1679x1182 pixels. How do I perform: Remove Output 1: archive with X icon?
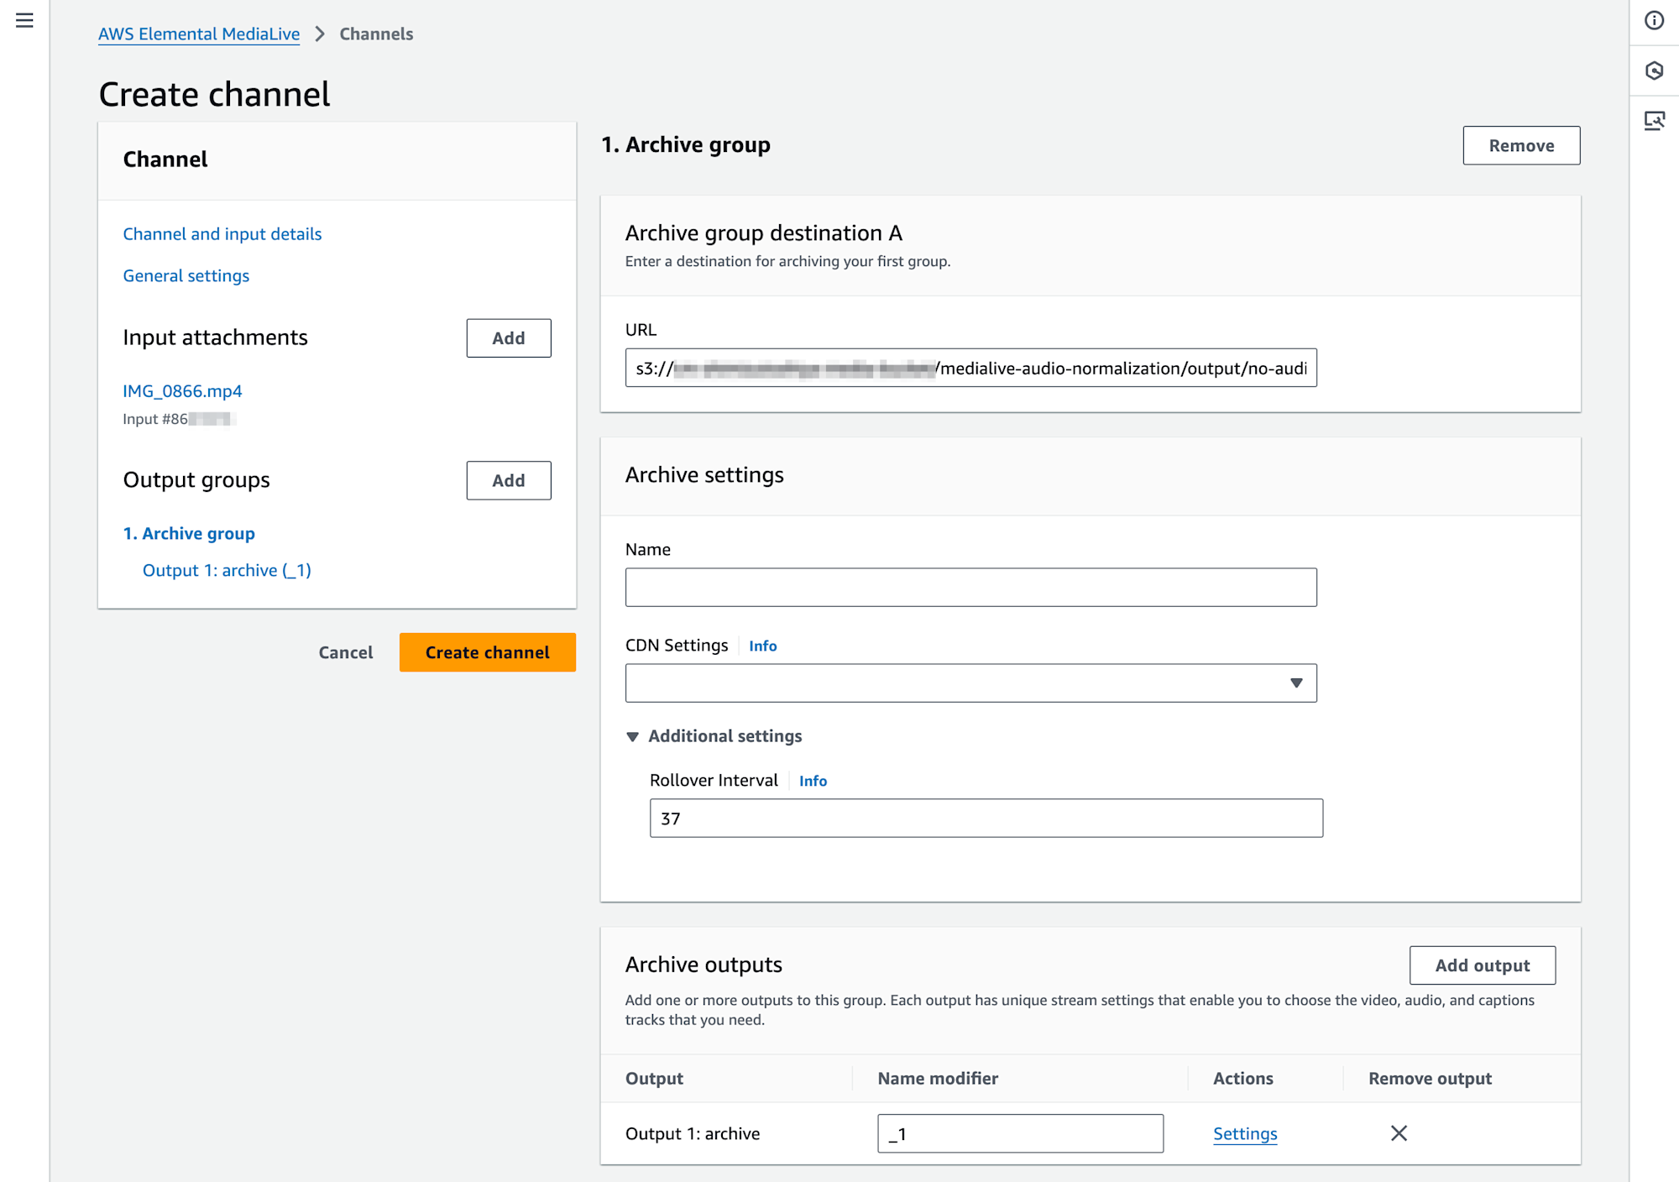tap(1399, 1133)
